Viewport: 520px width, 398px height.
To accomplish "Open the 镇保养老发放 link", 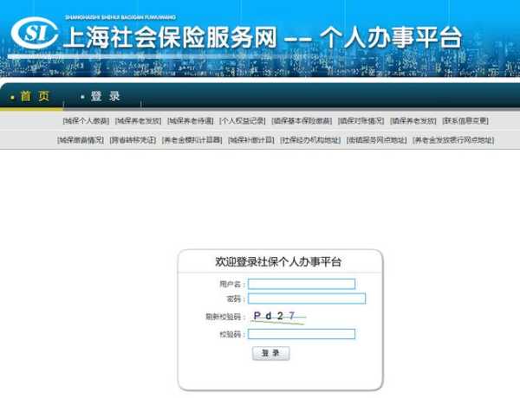I will click(x=413, y=121).
